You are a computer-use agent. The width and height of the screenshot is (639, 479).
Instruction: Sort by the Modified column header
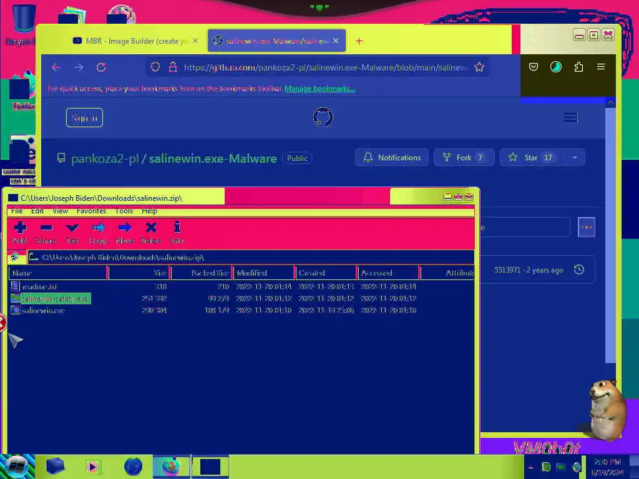point(264,273)
